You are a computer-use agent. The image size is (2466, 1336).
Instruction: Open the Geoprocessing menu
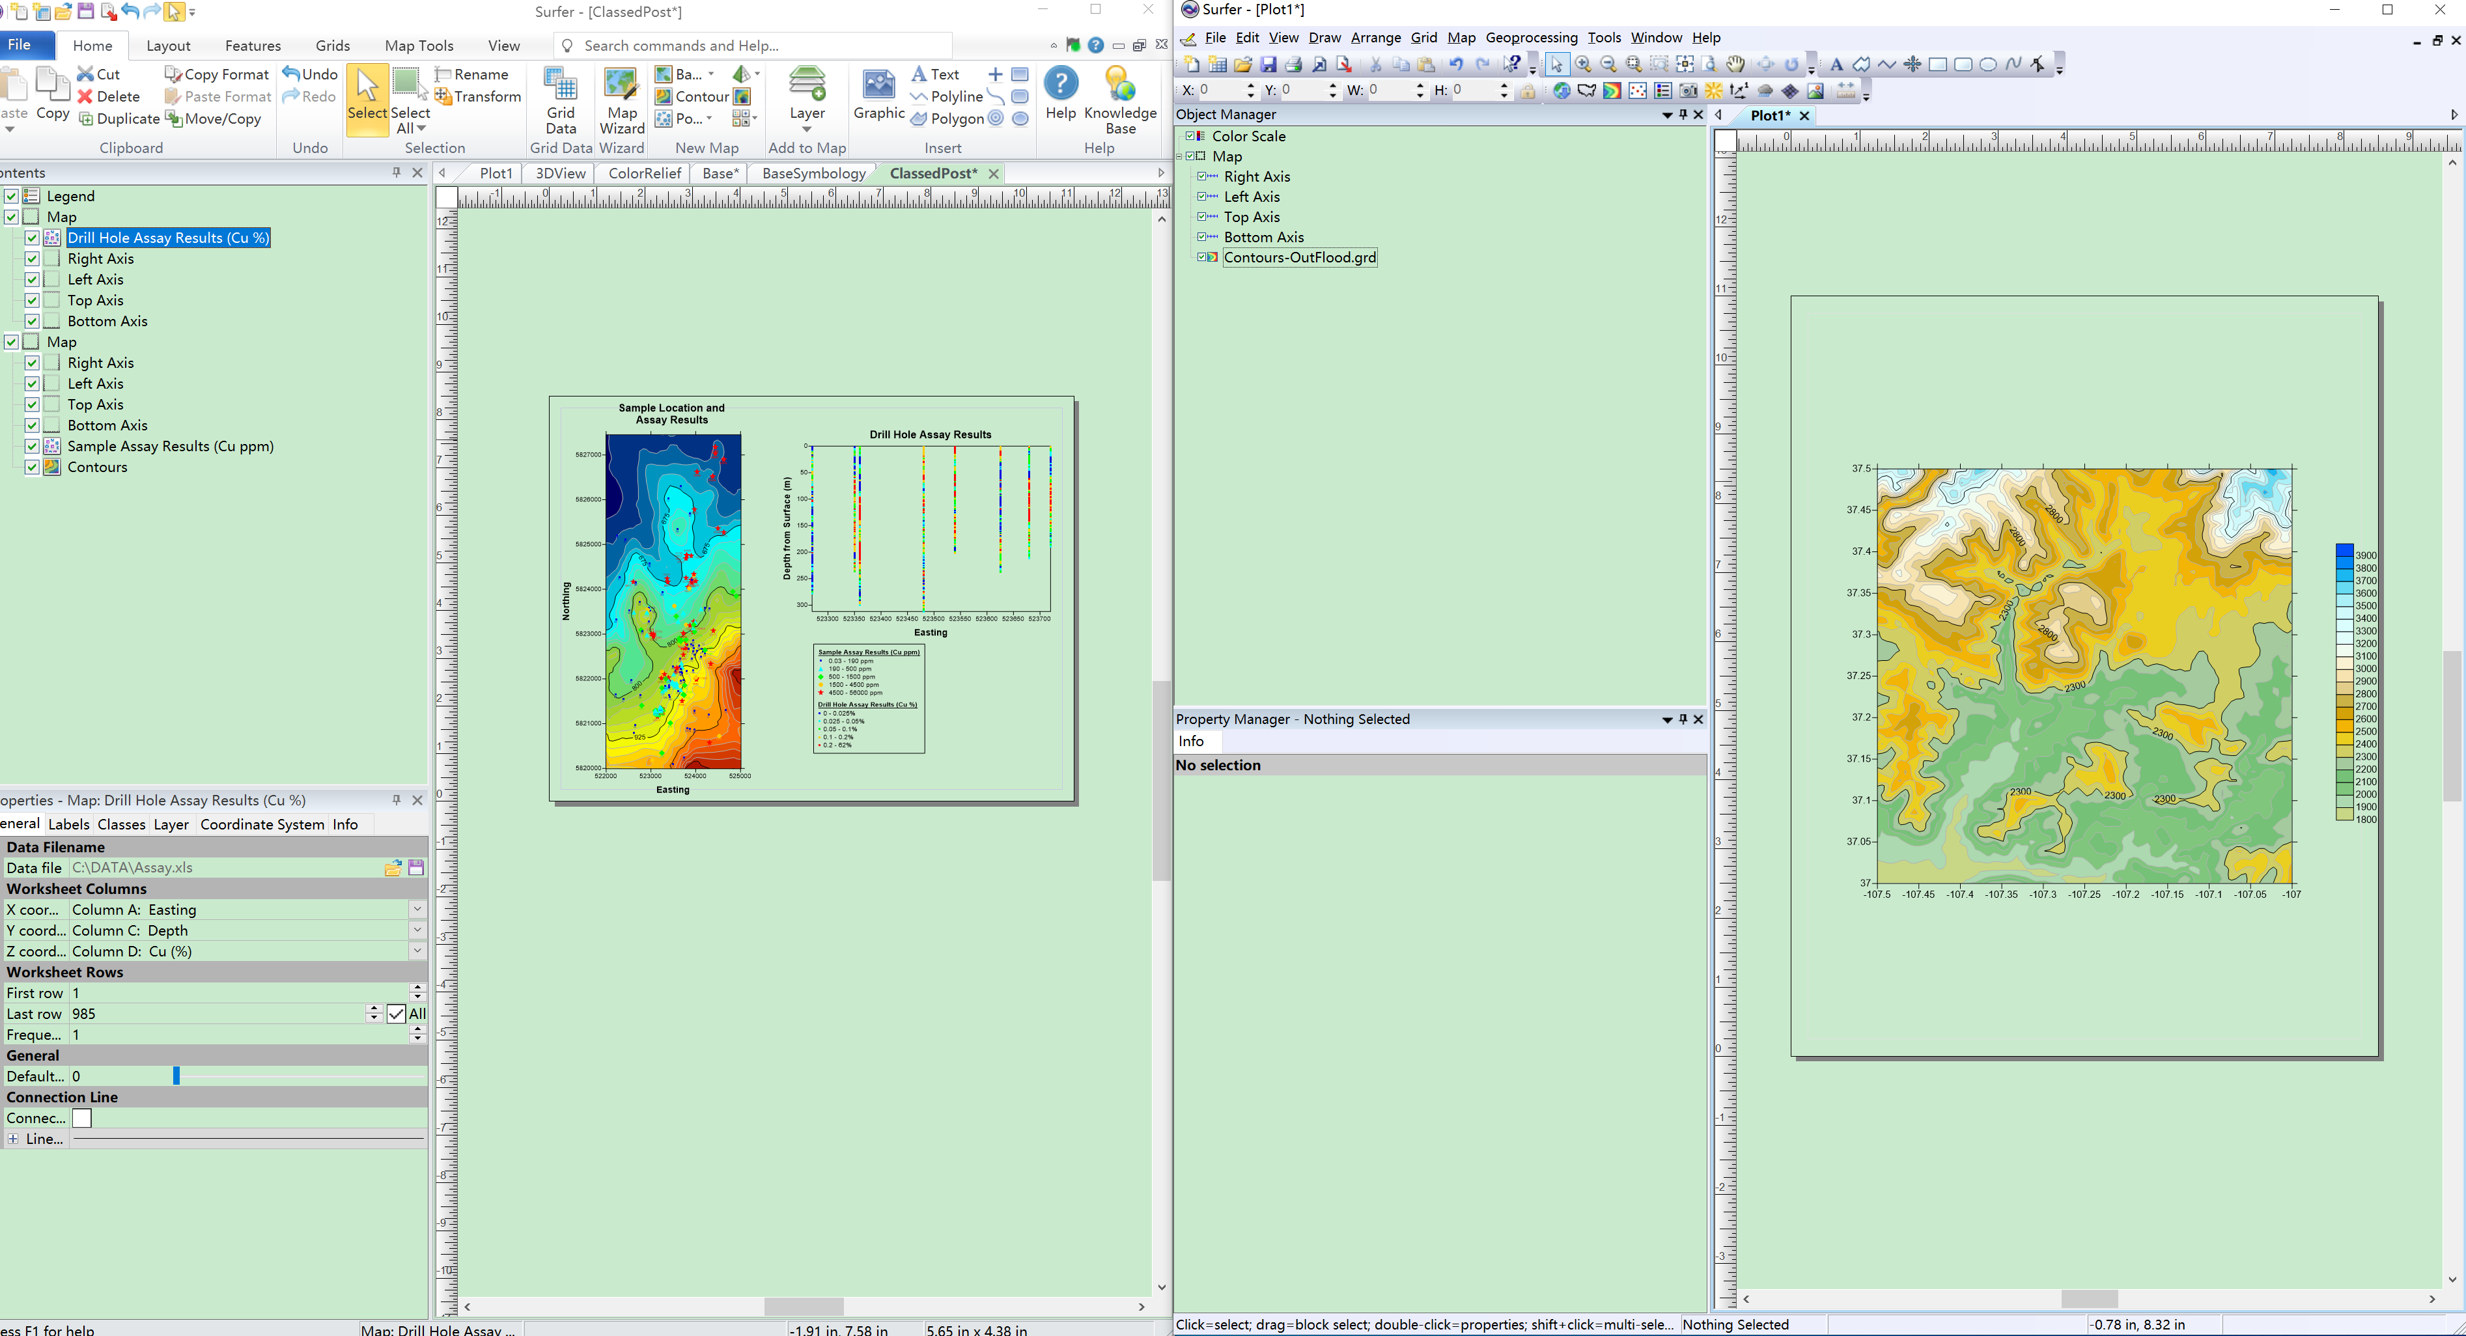(1531, 37)
